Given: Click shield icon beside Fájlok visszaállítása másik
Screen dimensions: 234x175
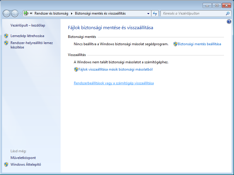Looking at the screenshot, I should [x=76, y=69].
